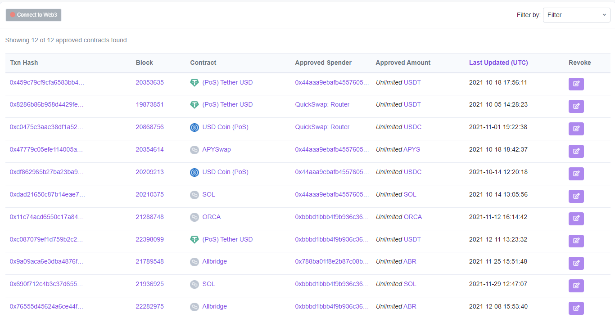Viewport: 615px width, 318px height.
Task: Click 'Showing 12 of 12 approved contracts' text
Action: 66,40
